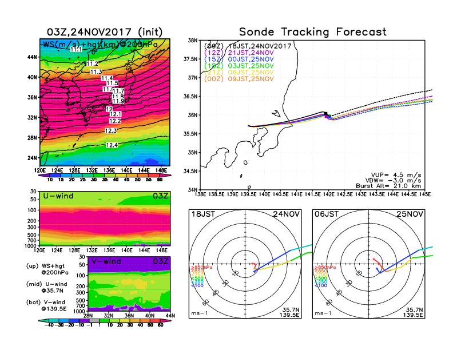
Task: Click the 11.3 height contour label
Action: [96, 71]
